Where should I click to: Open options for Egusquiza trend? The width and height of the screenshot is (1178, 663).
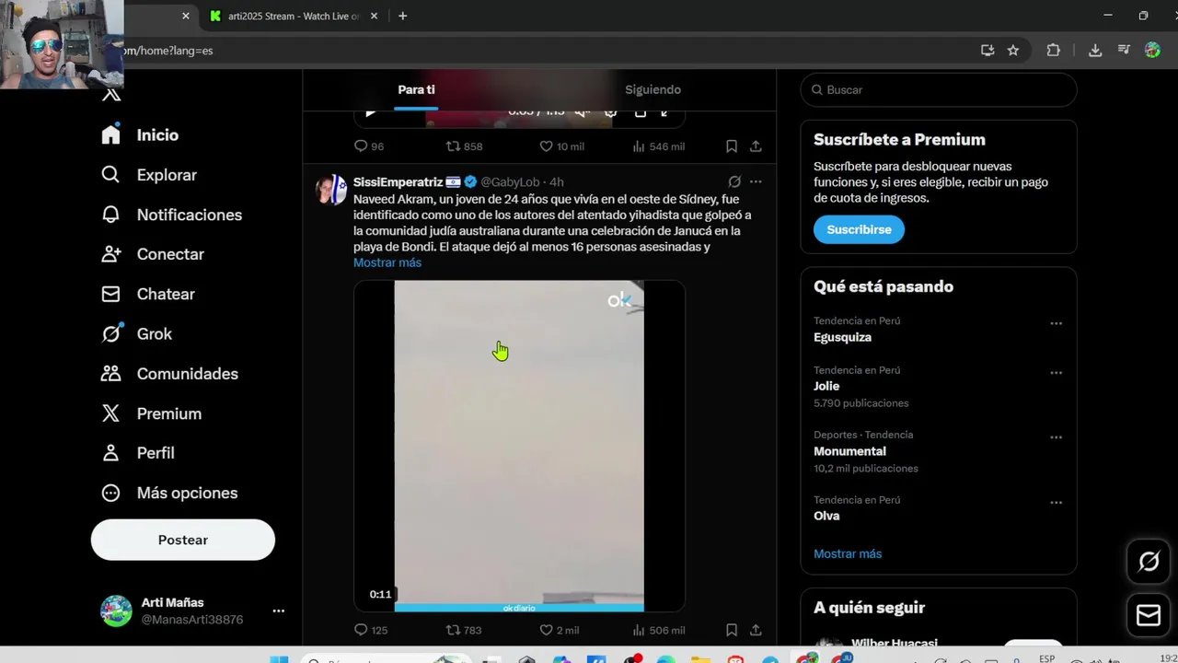(x=1056, y=323)
